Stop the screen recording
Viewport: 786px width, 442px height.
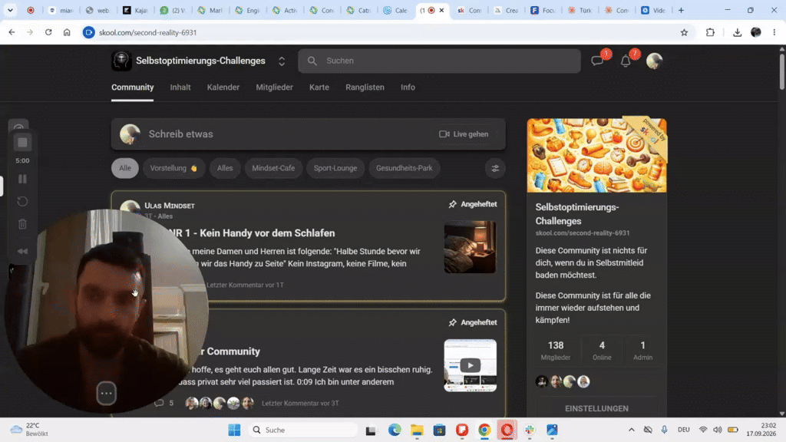coord(22,143)
